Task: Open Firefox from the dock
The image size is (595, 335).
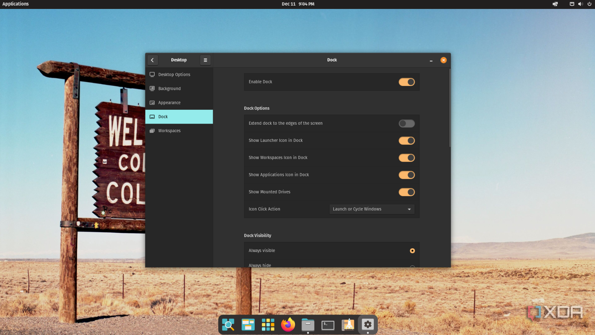Action: point(288,325)
